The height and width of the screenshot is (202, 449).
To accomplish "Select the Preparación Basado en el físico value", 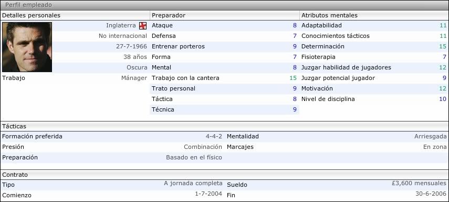I will tap(194, 157).
